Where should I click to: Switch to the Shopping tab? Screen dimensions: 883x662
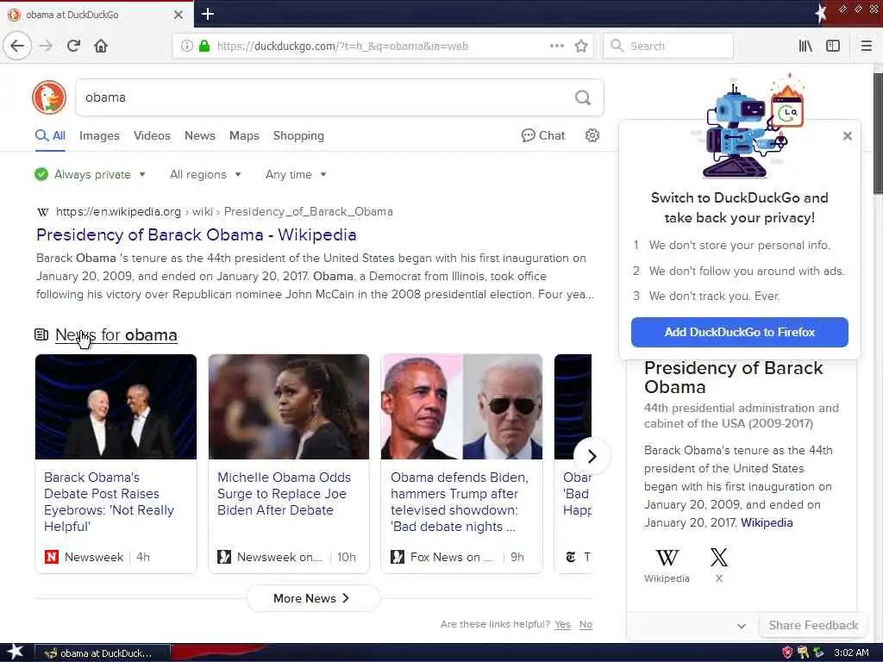point(298,135)
